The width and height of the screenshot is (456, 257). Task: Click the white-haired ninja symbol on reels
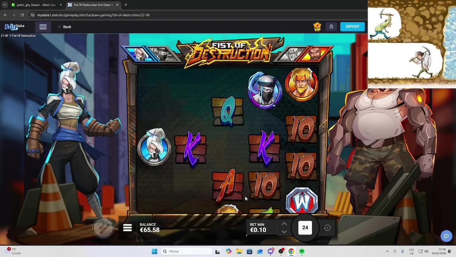click(x=154, y=147)
